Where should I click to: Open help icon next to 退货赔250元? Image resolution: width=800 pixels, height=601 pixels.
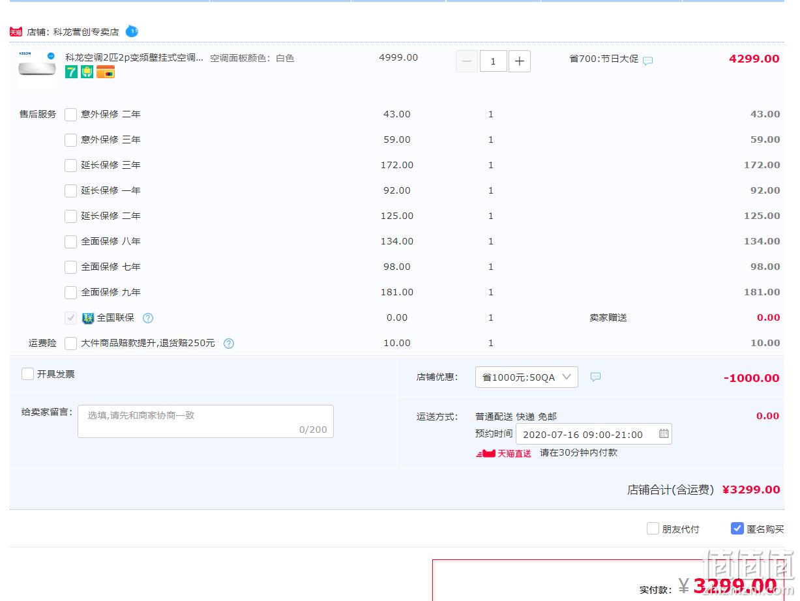click(x=229, y=344)
